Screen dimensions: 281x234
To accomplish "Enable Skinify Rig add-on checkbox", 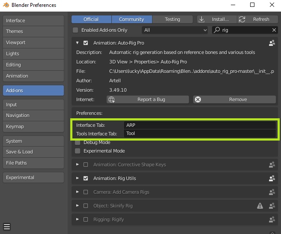I will 86,206.
